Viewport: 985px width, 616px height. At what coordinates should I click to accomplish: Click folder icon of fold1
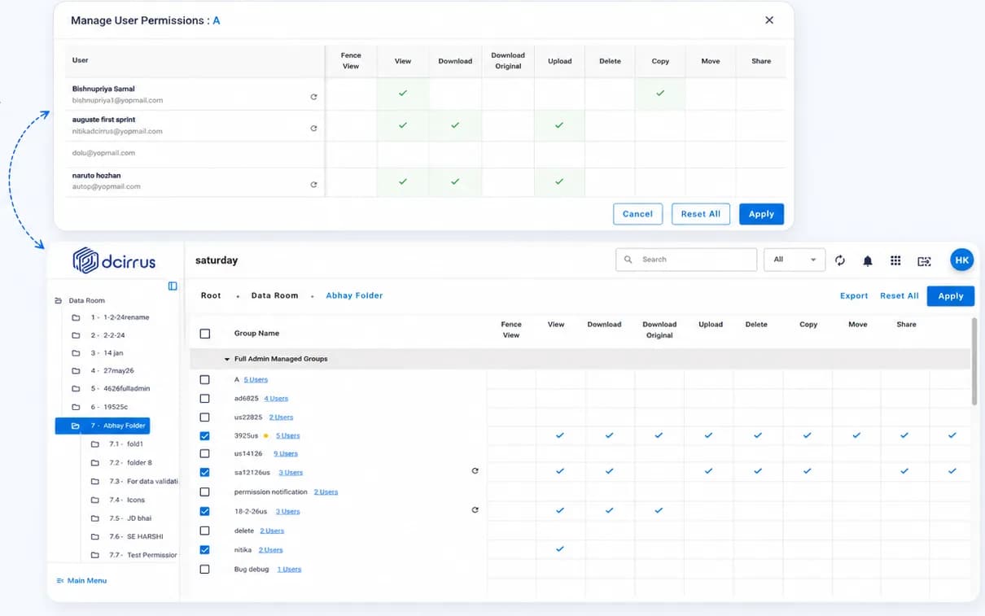point(95,444)
